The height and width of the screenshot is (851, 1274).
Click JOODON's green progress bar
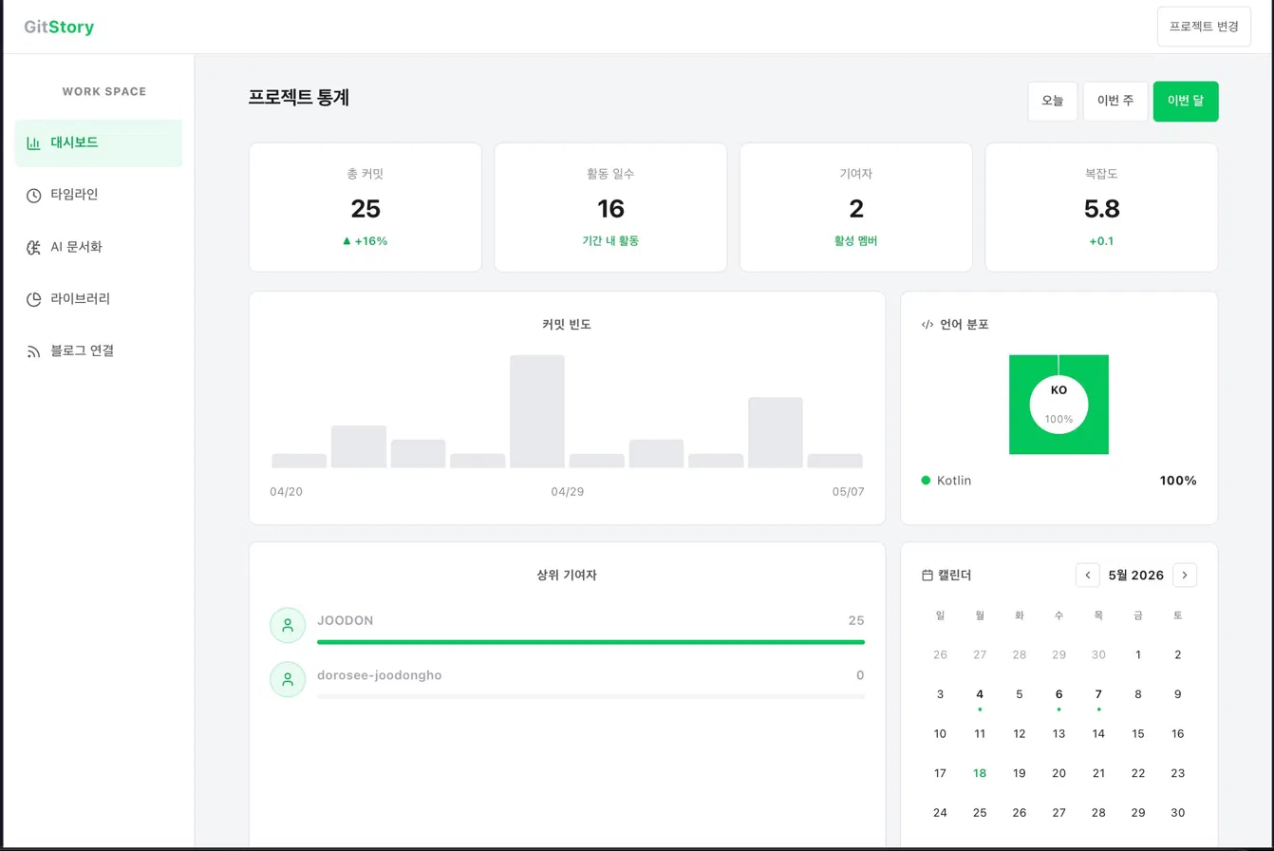[590, 642]
